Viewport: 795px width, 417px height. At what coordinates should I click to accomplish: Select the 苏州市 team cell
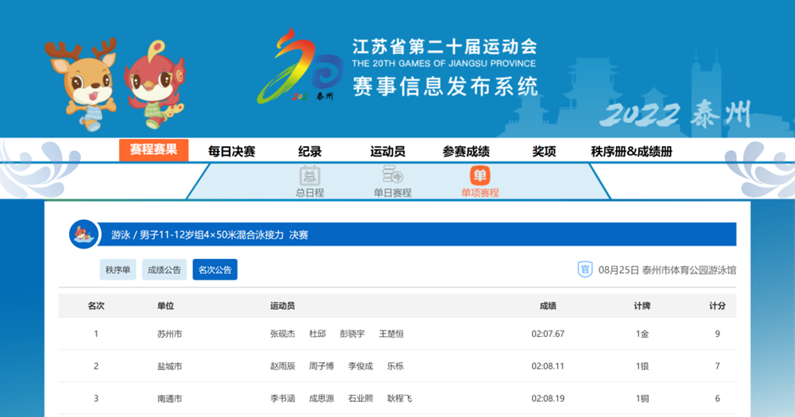coord(169,334)
